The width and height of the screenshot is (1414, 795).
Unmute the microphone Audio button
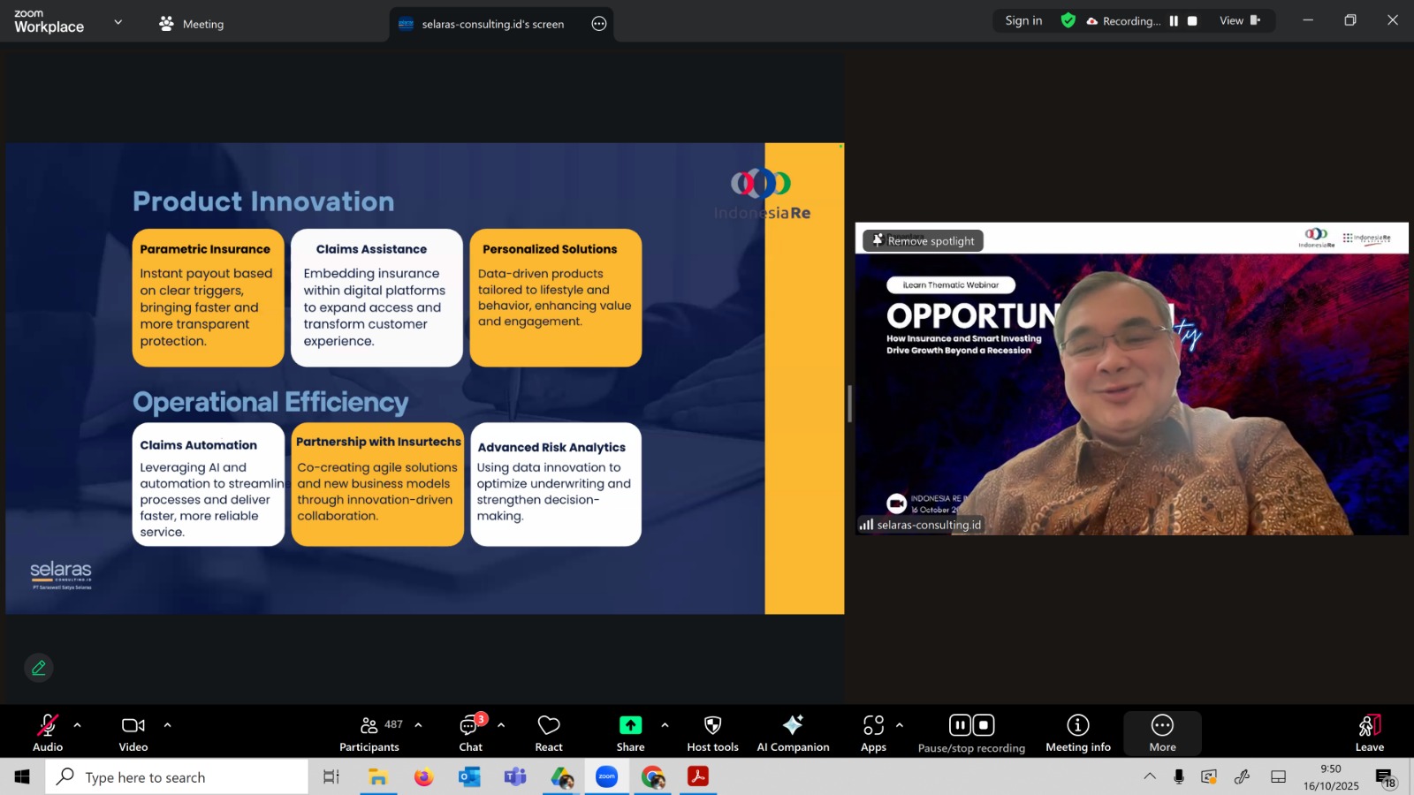48,733
